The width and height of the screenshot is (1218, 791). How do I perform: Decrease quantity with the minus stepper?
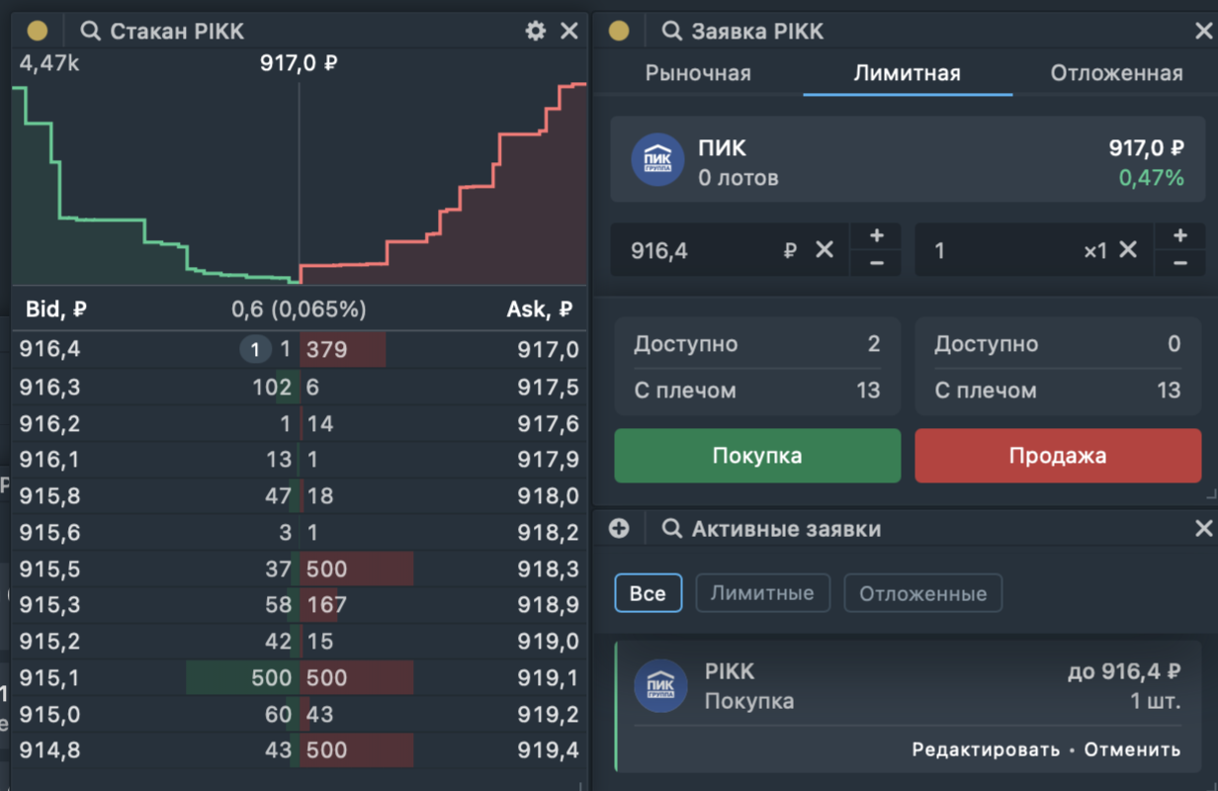coord(1179,264)
